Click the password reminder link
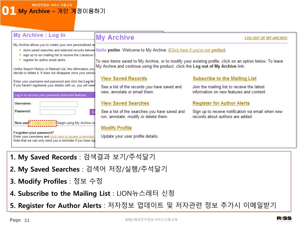The width and height of the screenshot is (303, 227). tap(72, 137)
